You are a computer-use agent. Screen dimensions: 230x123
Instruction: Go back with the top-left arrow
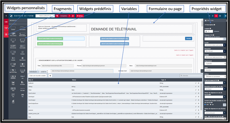coord(6,16)
